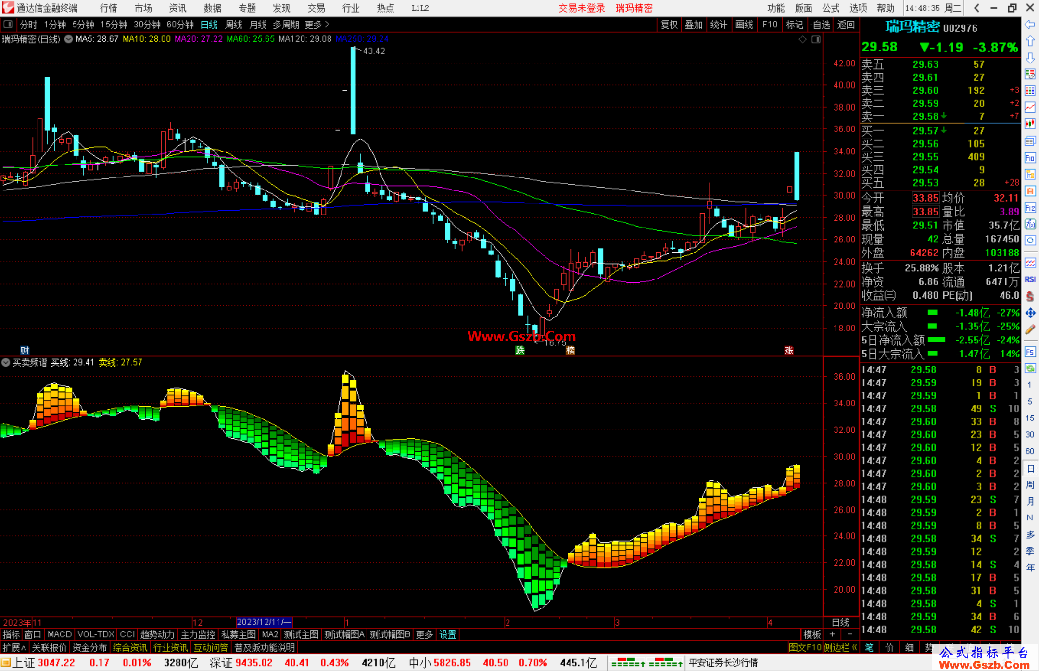This screenshot has height=671, width=1039.
Task: Expand the 扩展 panel at bottom left
Action: coord(14,647)
